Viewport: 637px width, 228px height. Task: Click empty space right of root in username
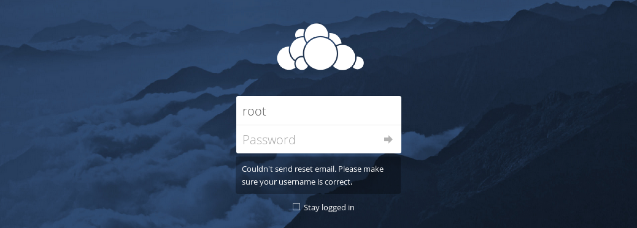[332, 111]
